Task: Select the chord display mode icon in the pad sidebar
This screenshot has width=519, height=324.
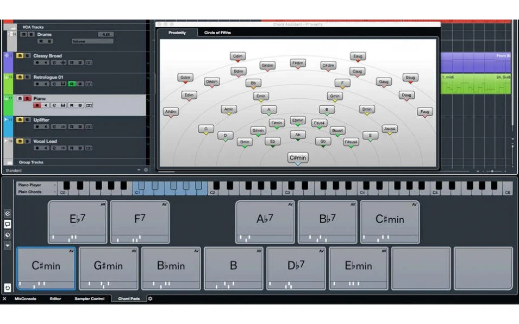Action: coord(7,224)
